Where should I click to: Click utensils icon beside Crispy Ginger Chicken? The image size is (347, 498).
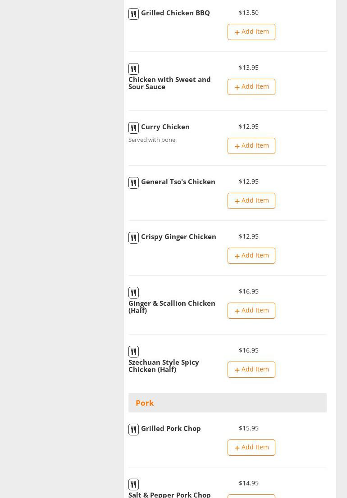pyautogui.click(x=133, y=238)
